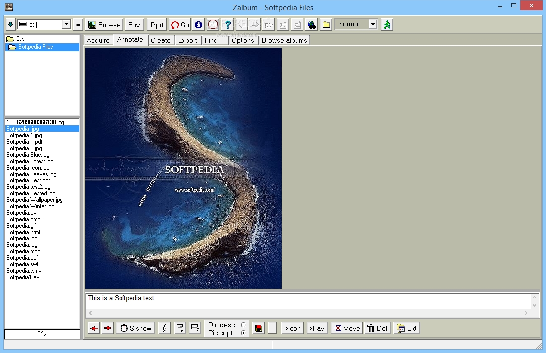Screen dimensions: 546x353
Task: Click the picture icon with curved arrow
Action: pos(180,328)
